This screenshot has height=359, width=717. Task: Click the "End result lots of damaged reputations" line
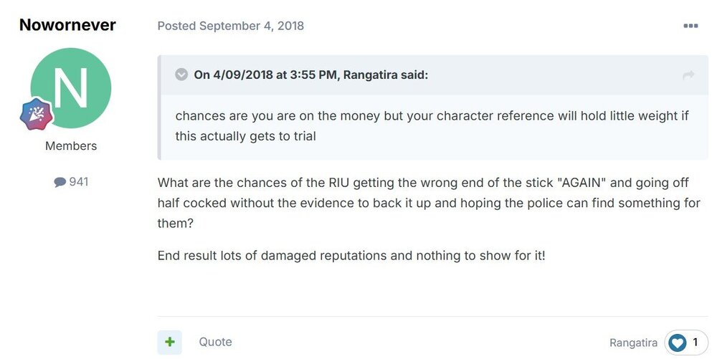pos(351,255)
